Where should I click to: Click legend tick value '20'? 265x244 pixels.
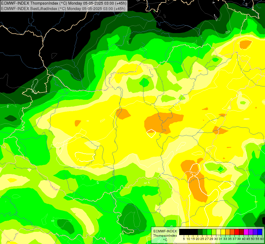pos(198,239)
